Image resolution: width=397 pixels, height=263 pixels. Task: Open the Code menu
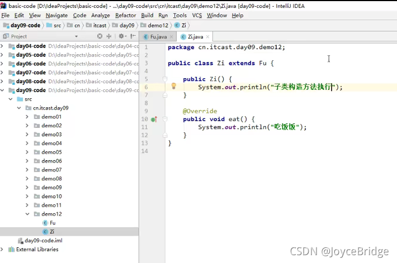tap(79, 16)
